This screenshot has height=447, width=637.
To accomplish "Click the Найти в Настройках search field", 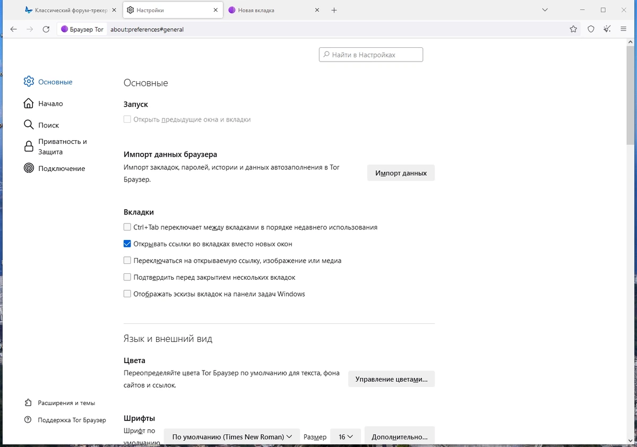I will [x=371, y=55].
